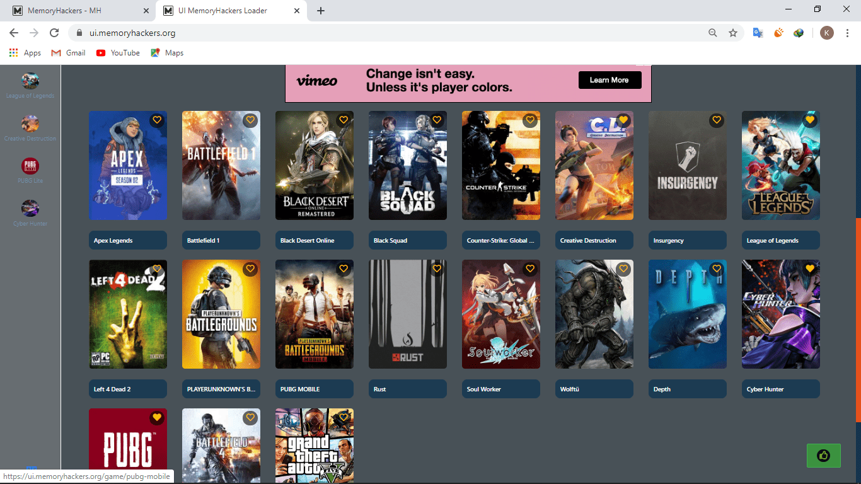Toggle favorite heart on Wolftü card
This screenshot has width=861, height=484.
[623, 268]
